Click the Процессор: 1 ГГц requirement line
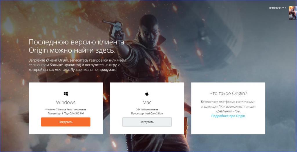297x152 pixels. click(66, 114)
